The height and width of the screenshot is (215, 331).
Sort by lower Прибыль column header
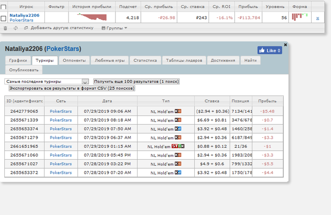(268, 101)
